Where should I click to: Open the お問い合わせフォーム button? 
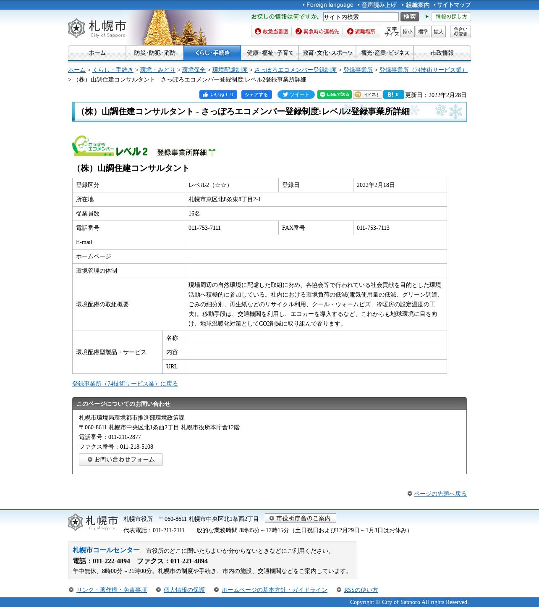[121, 460]
